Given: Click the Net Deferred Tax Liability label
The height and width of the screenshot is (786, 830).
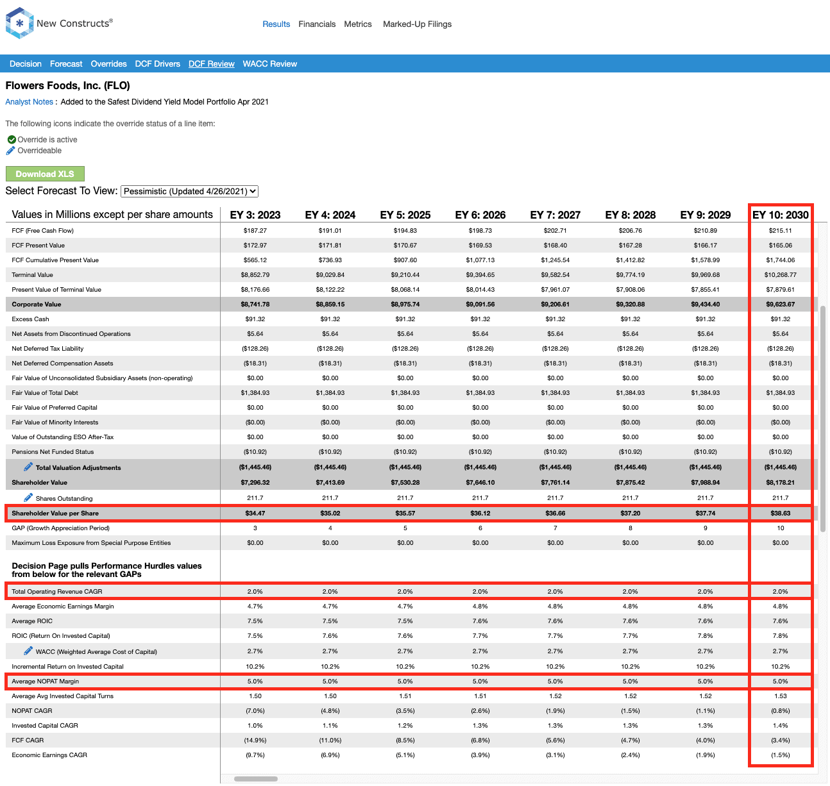Looking at the screenshot, I should tap(47, 349).
